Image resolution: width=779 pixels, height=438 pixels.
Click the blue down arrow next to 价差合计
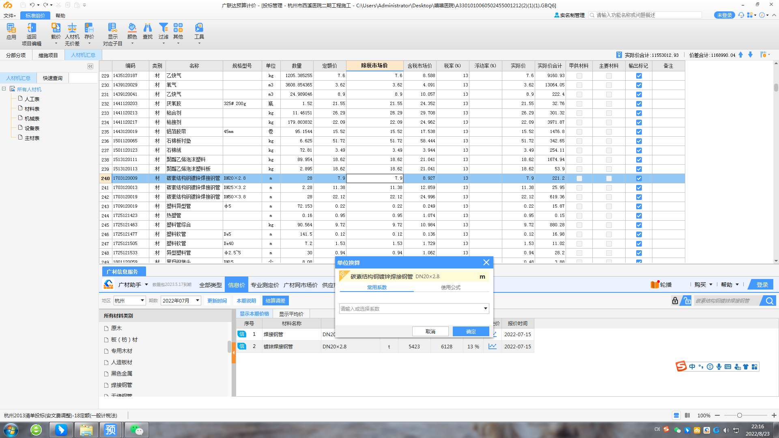click(x=750, y=55)
